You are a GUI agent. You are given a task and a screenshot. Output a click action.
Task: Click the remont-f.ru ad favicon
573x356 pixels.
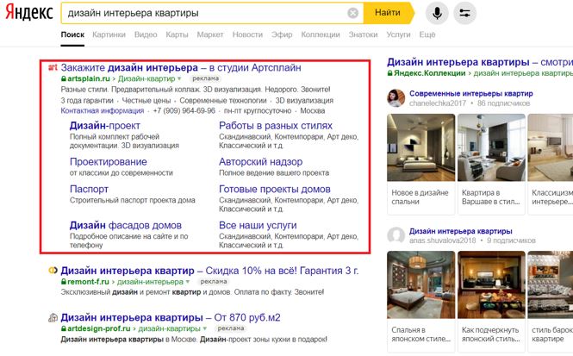pyautogui.click(x=53, y=271)
